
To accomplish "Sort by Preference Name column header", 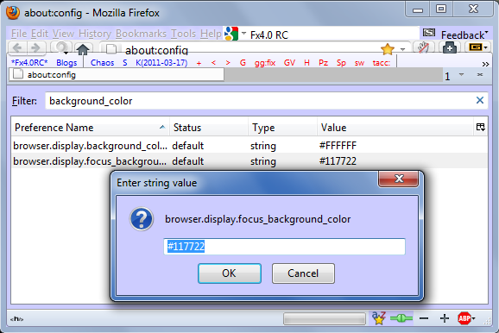I will (90, 128).
